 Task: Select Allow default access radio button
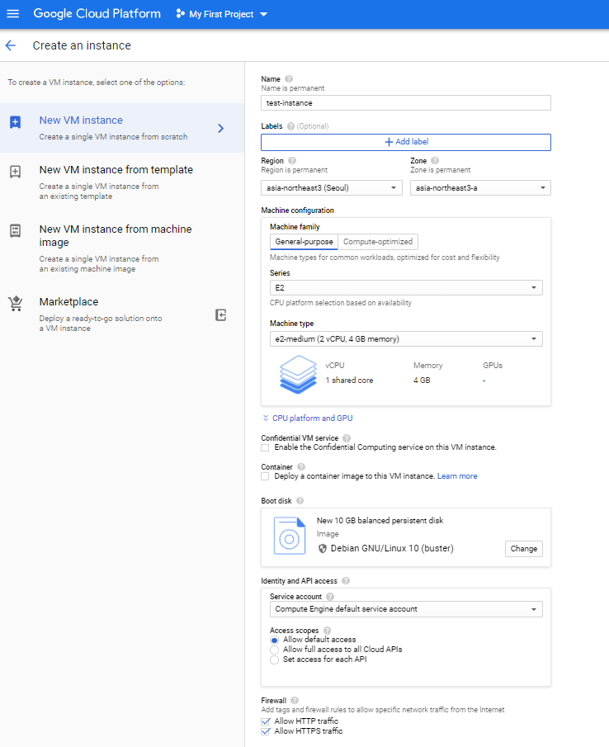274,640
